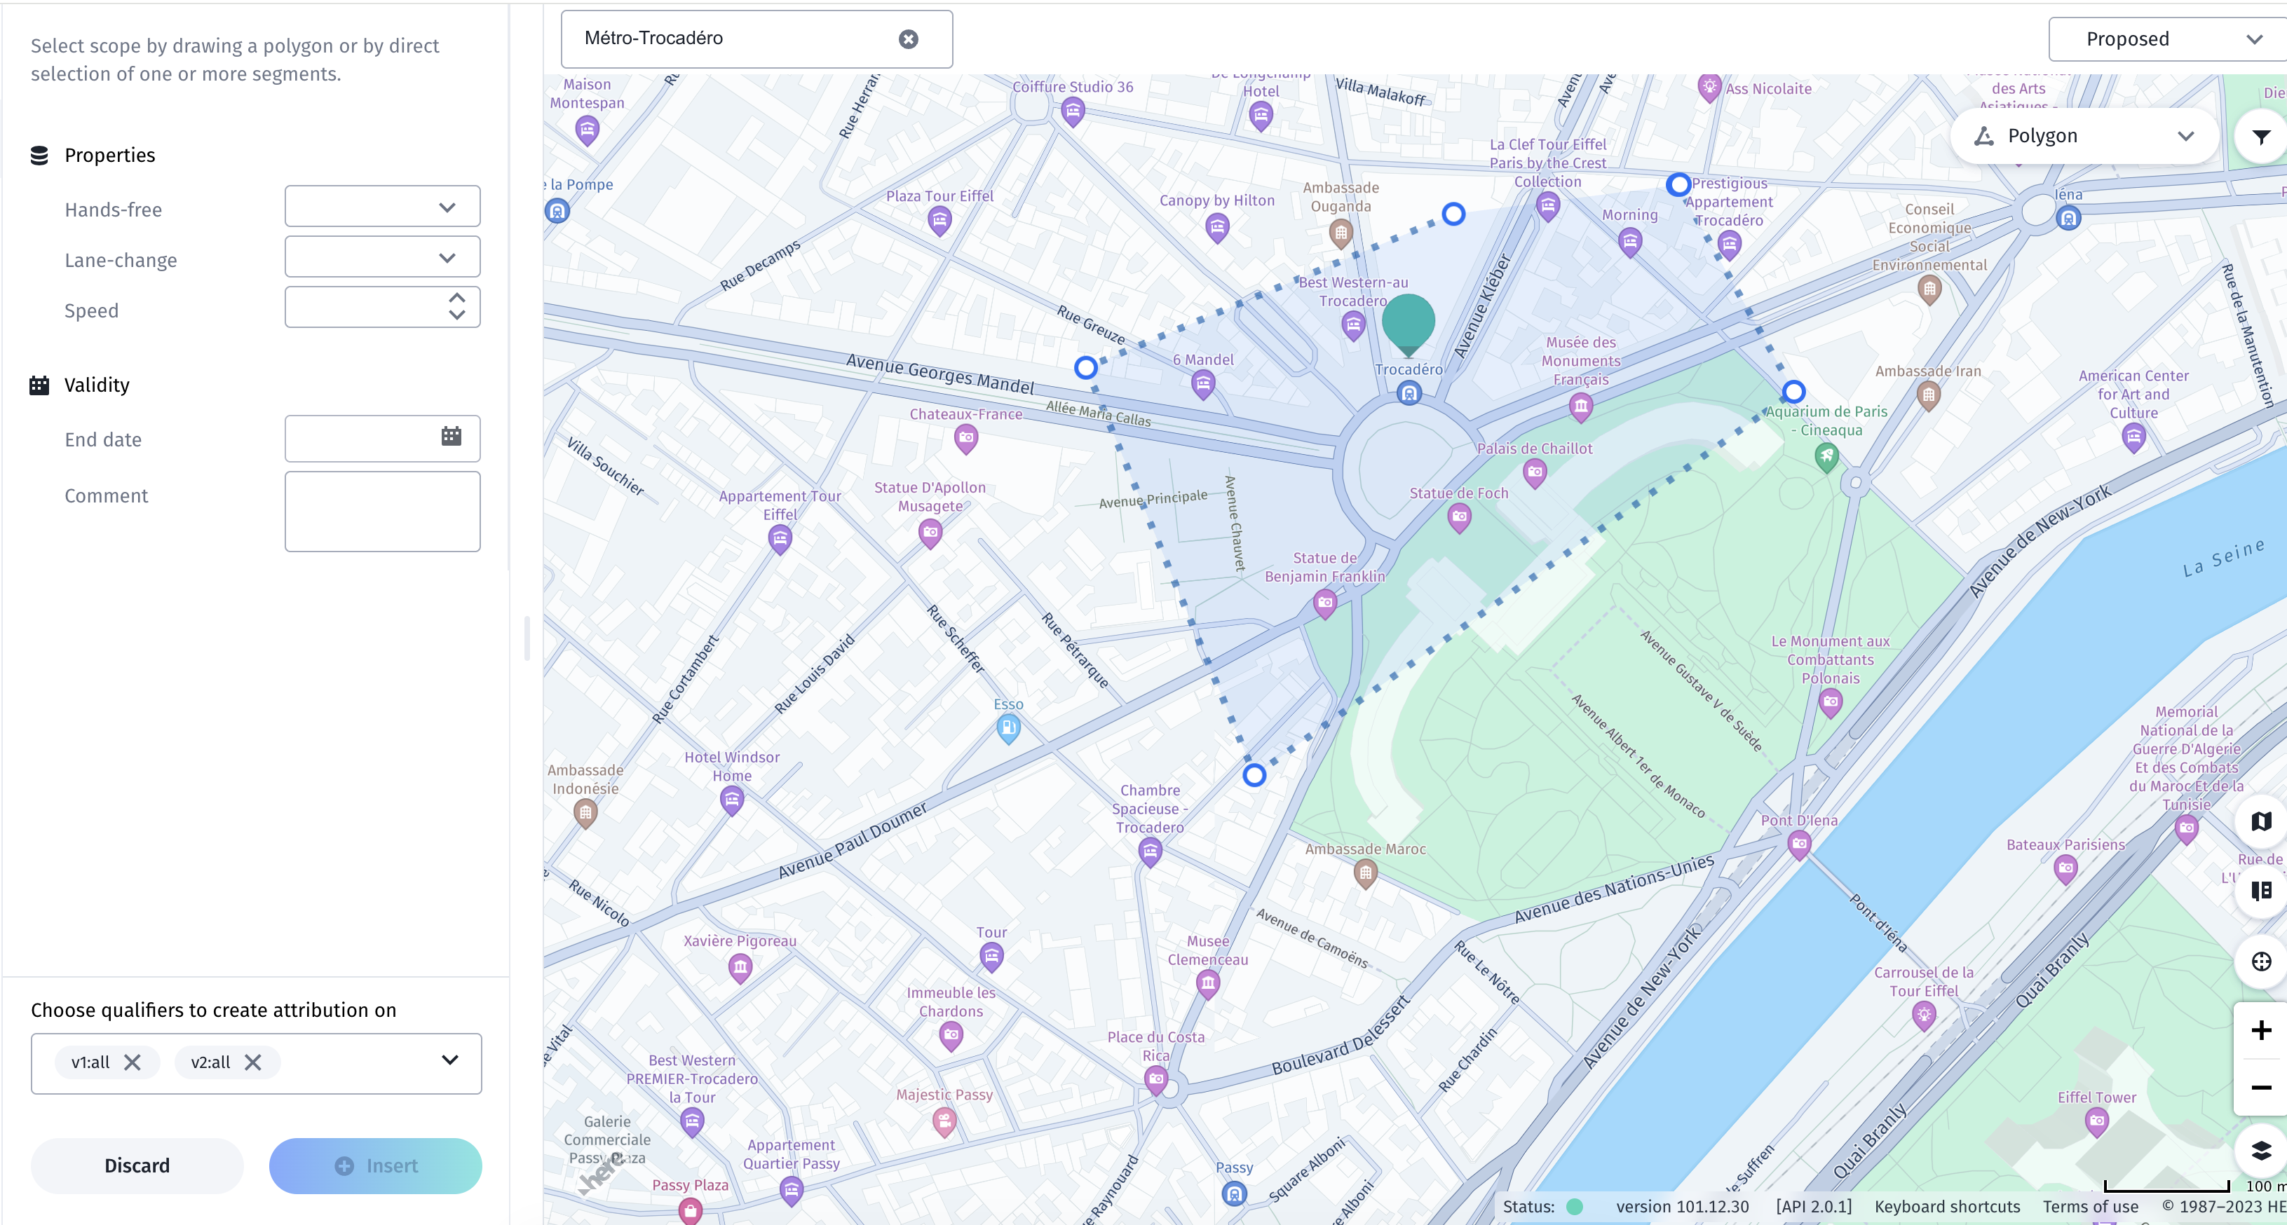Screen dimensions: 2287x1225
Task: Open the Lane-change dropdown
Action: 383,257
